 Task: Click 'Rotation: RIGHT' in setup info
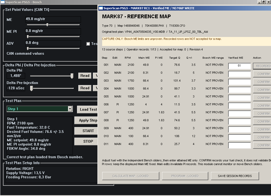(x=20, y=169)
